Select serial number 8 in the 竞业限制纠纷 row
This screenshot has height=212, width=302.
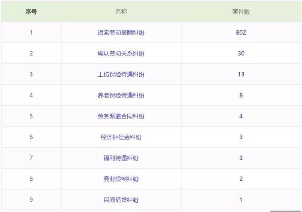[31, 179]
